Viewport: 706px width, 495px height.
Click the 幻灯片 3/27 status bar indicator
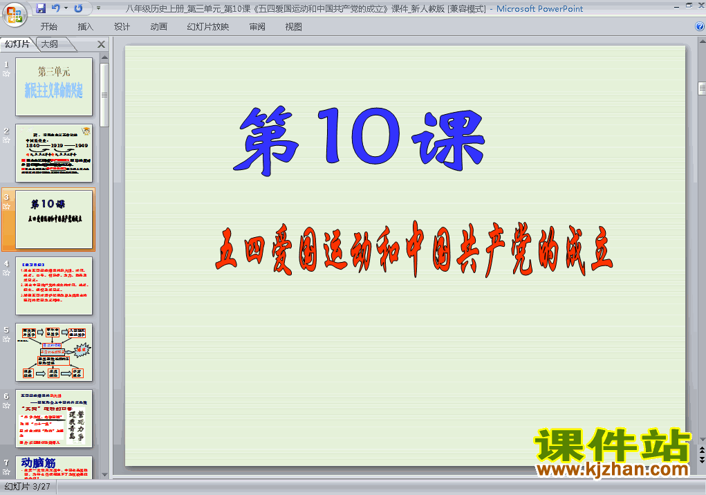point(28,487)
